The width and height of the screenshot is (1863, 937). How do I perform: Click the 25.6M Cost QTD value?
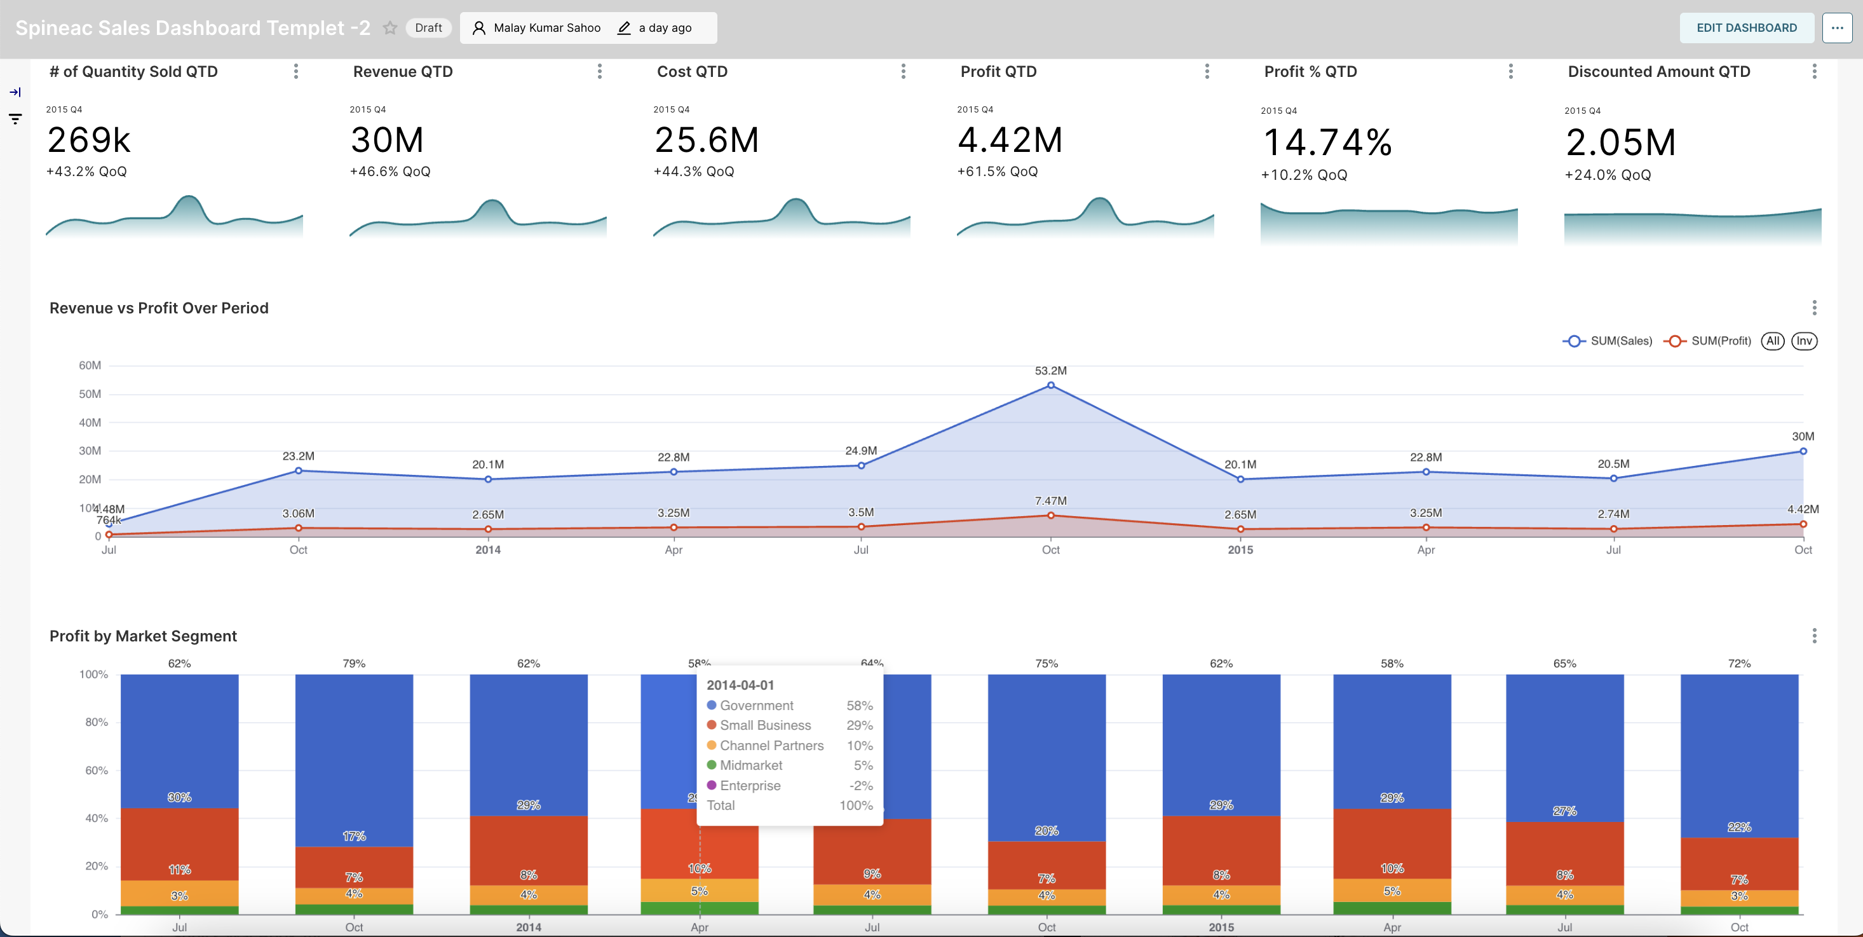[707, 140]
